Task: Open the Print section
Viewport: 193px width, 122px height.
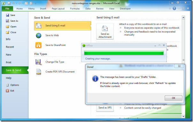Action: click(9, 62)
